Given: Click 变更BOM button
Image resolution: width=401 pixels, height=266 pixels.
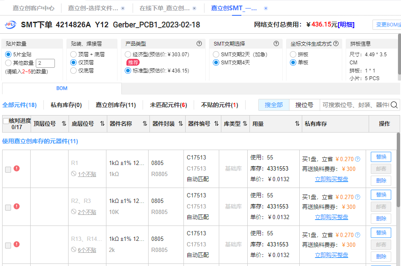Looking at the screenshot, I should click(x=387, y=25).
